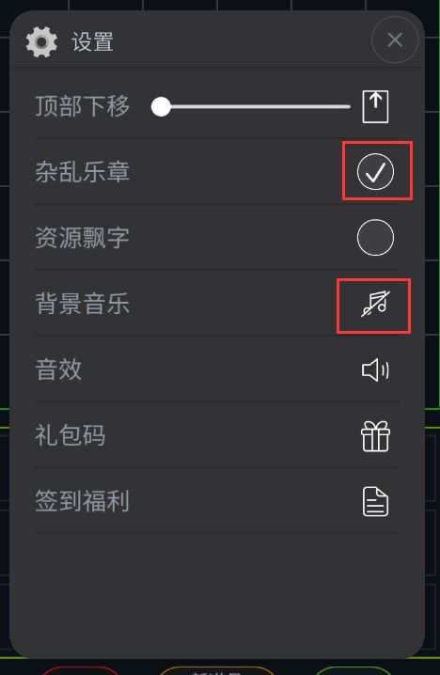Click the slider handle for 顶部下移
Viewport: 440px width, 675px height.
point(161,107)
